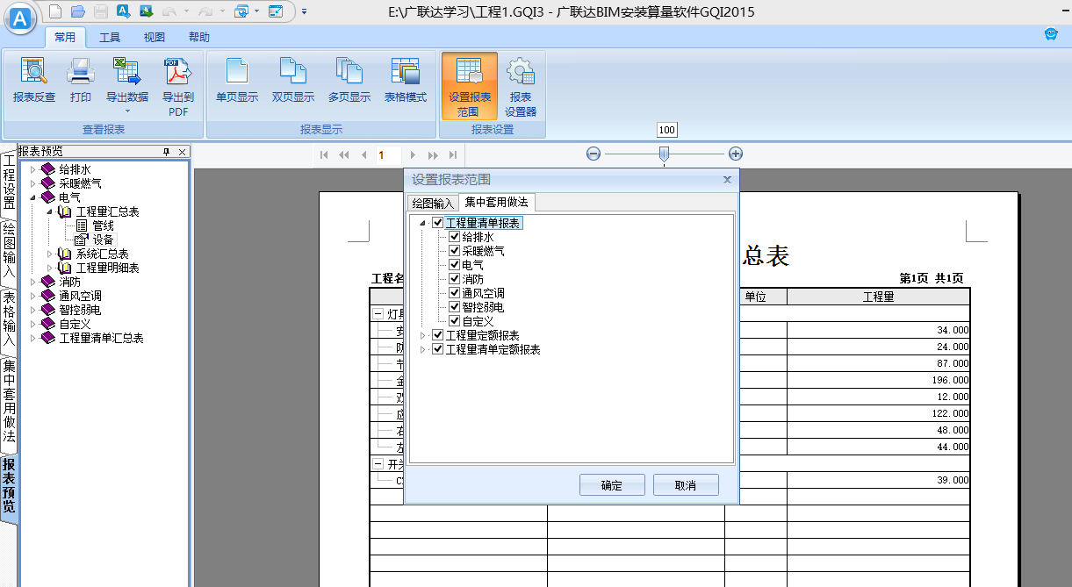Click the new file icon in quick access toolbar
This screenshot has height=587, width=1072.
coord(55,11)
